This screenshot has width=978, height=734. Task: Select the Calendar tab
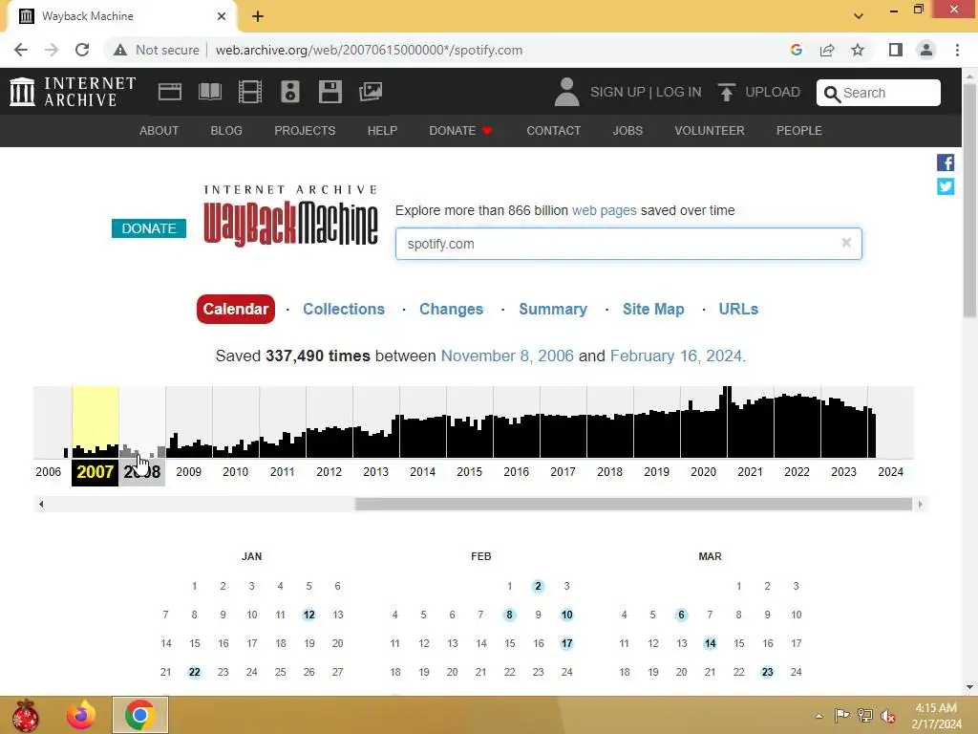(x=235, y=309)
